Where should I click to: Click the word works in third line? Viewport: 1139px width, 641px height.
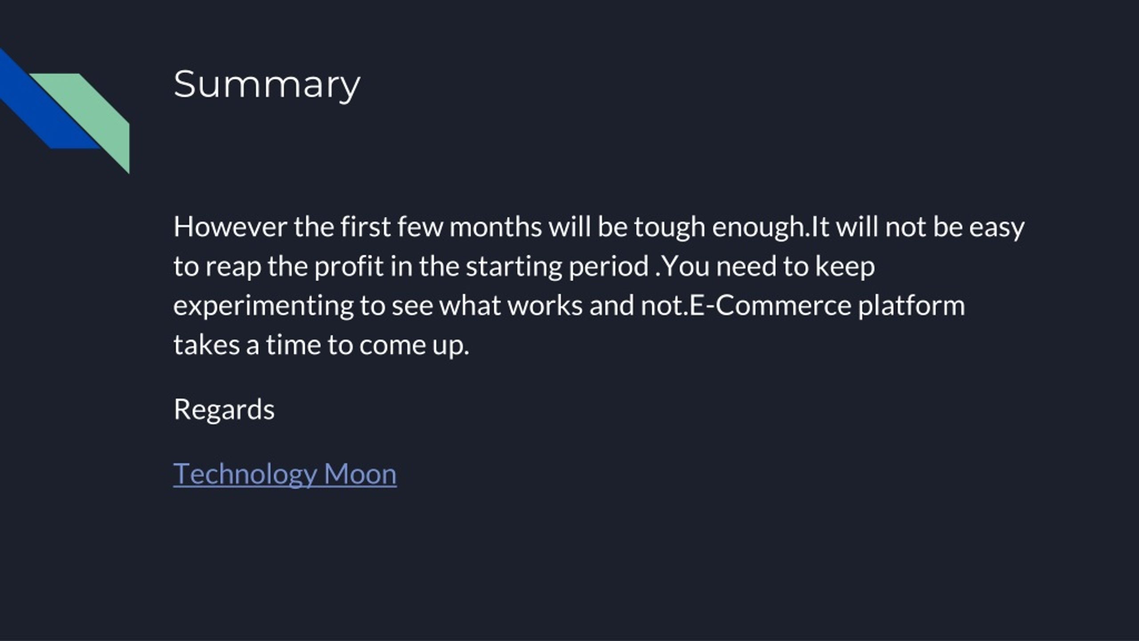545,306
